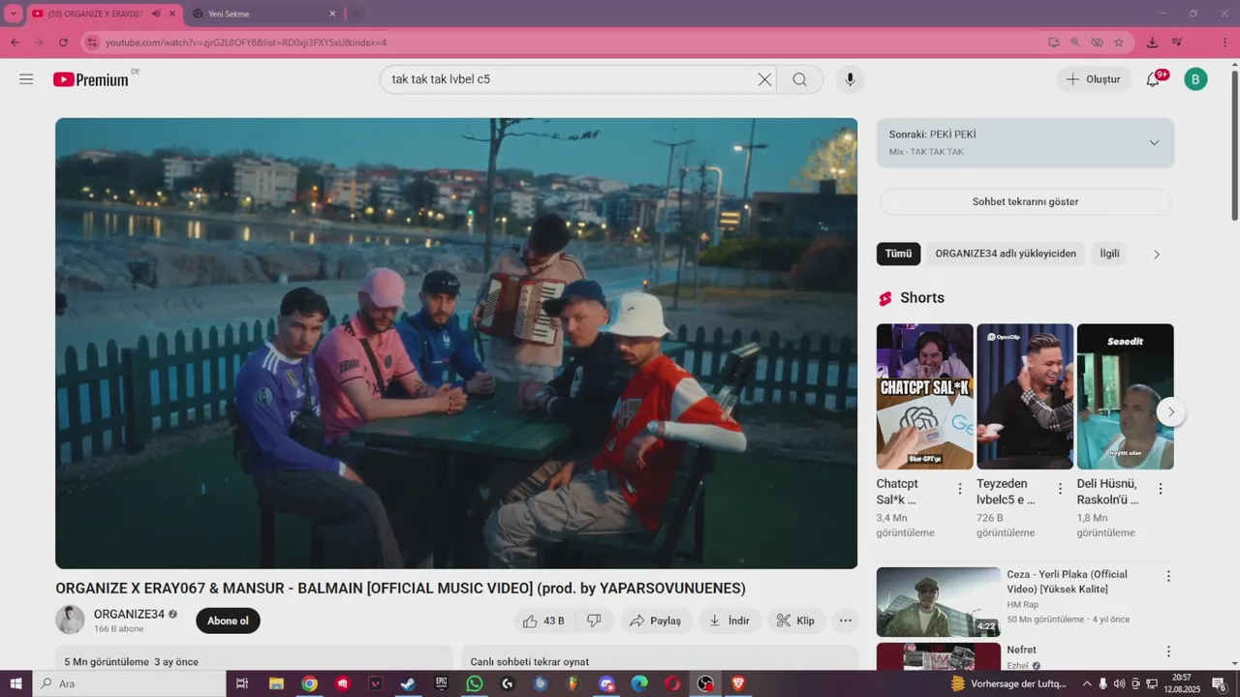Open browser downloads icon
Viewport: 1240px width, 697px height.
pos(1152,43)
